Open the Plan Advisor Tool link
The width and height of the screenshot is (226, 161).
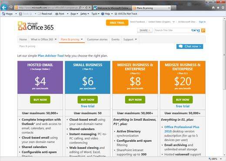[51, 56]
